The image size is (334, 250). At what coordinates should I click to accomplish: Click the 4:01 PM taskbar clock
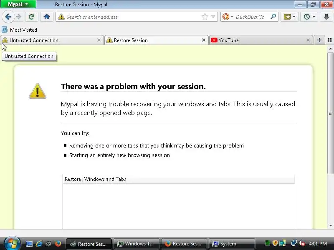click(318, 243)
